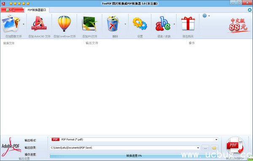
Task: Expand the output directory dropdown arrow
Action: click(198, 148)
